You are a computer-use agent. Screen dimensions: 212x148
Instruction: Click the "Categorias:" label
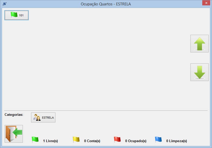pyautogui.click(x=14, y=115)
